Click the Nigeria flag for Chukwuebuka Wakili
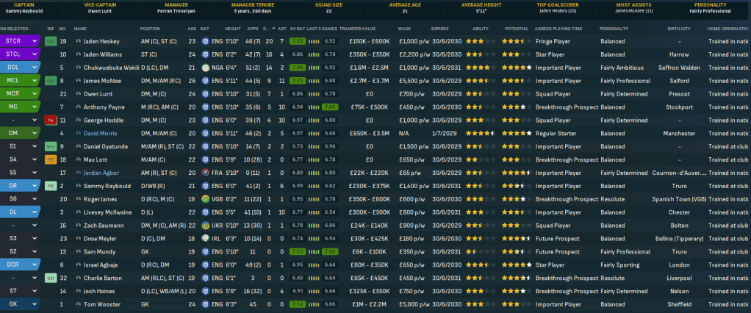Screen dimensions: 751x313 click(x=206, y=68)
